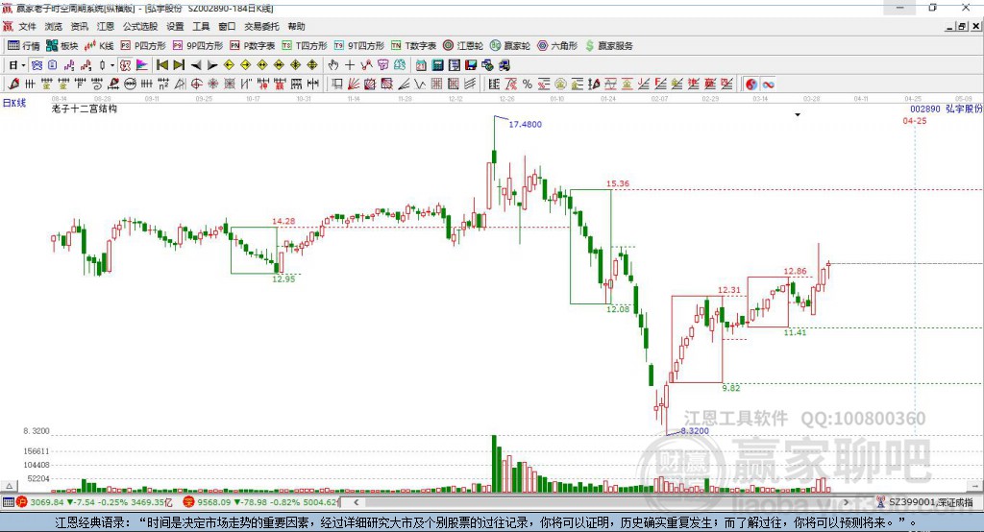Open the 9T四方形 tool

click(x=359, y=46)
